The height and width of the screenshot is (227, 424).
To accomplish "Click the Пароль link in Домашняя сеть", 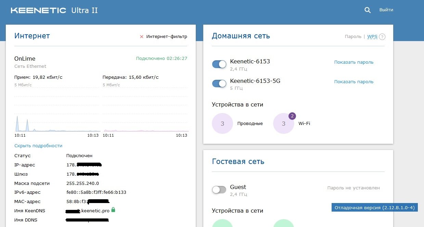I will pyautogui.click(x=353, y=37).
